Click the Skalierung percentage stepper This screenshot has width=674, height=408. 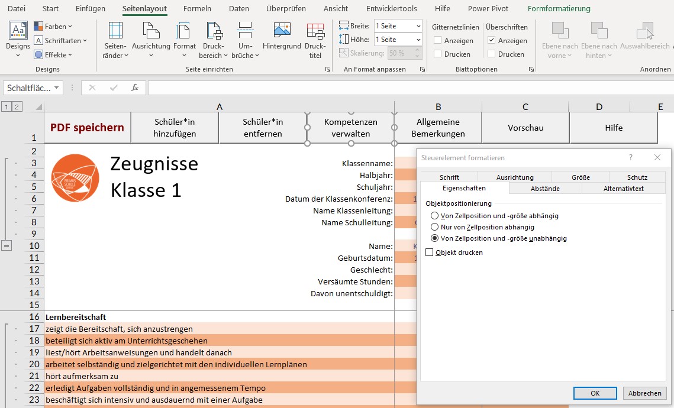[418, 54]
